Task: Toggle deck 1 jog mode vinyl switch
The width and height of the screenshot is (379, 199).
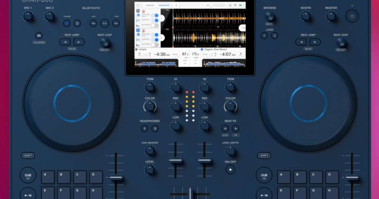Action: click(x=155, y=15)
